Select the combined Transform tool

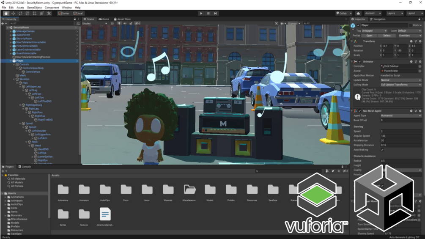(41, 13)
